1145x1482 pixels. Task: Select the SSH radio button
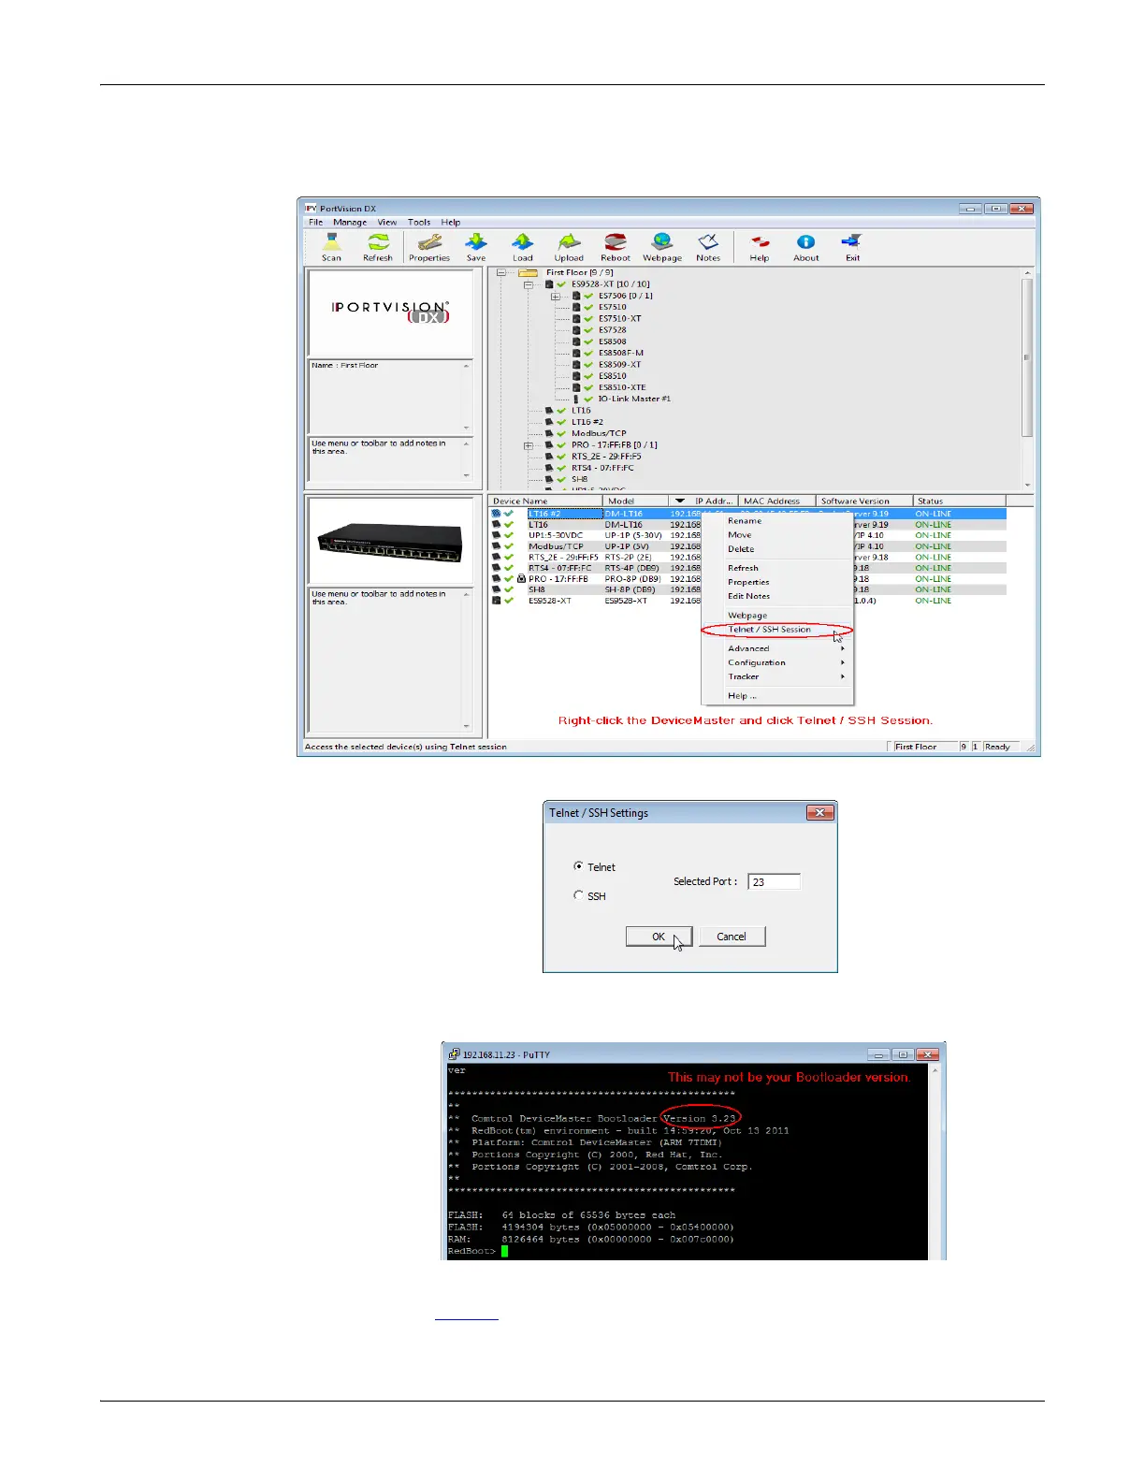click(579, 895)
